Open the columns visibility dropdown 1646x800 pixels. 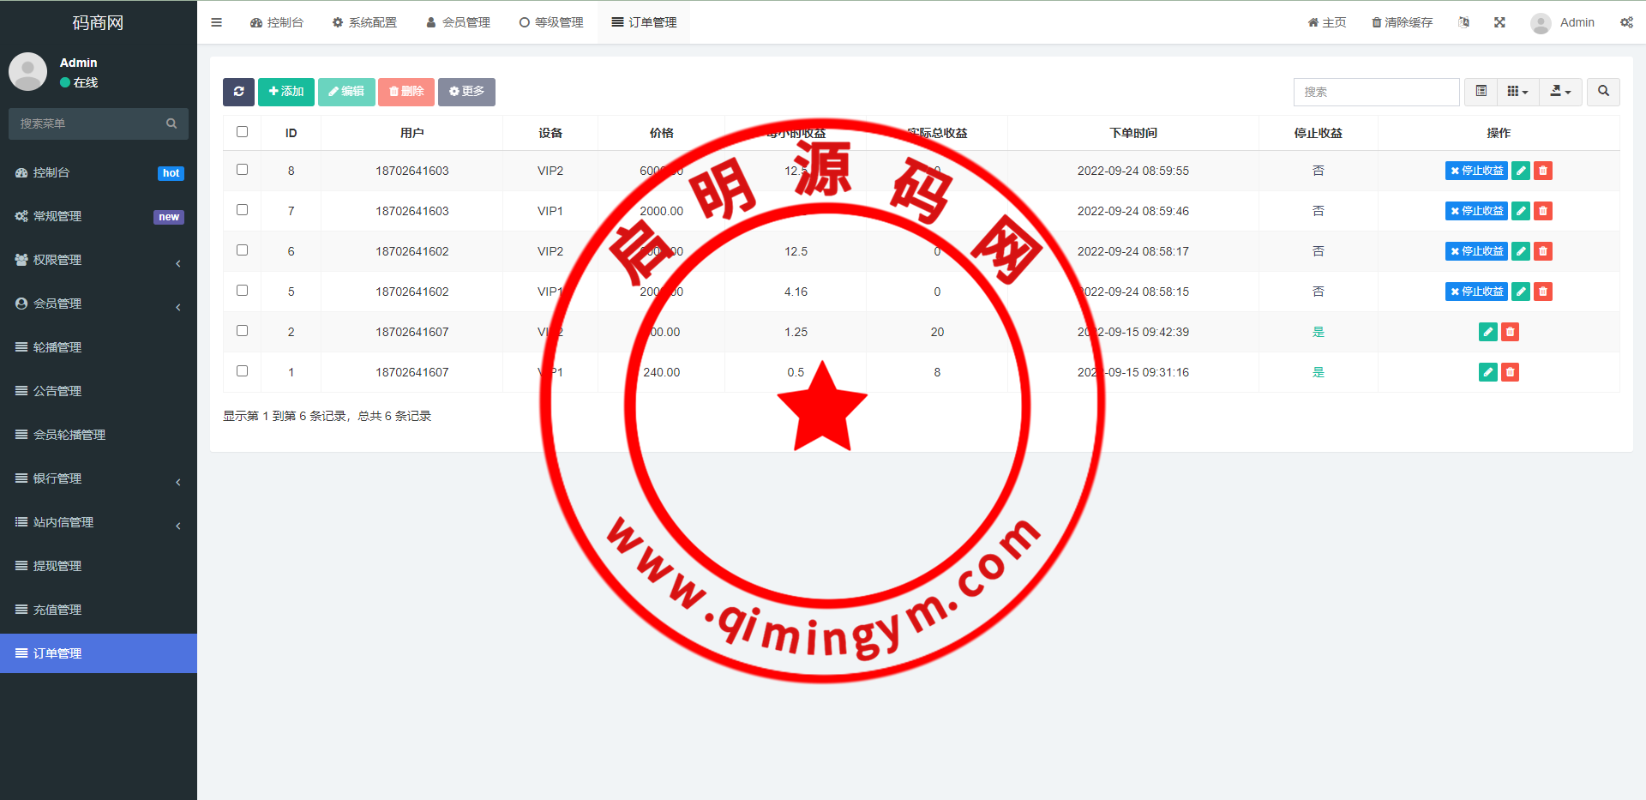[1517, 92]
